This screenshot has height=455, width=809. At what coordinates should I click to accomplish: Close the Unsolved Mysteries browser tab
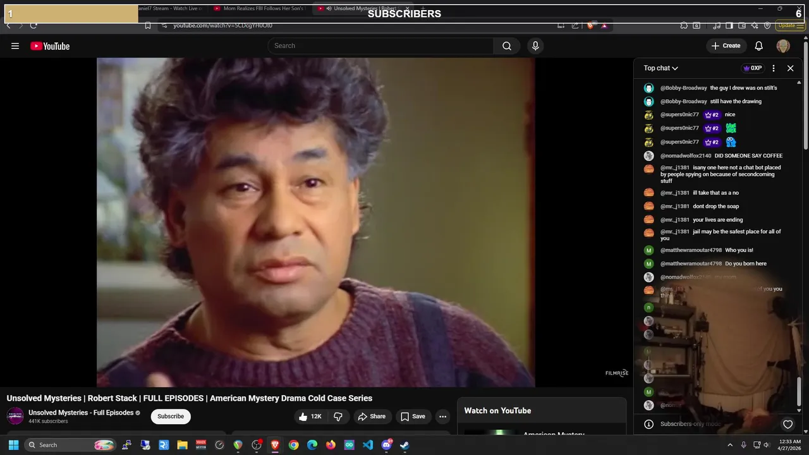[408, 8]
